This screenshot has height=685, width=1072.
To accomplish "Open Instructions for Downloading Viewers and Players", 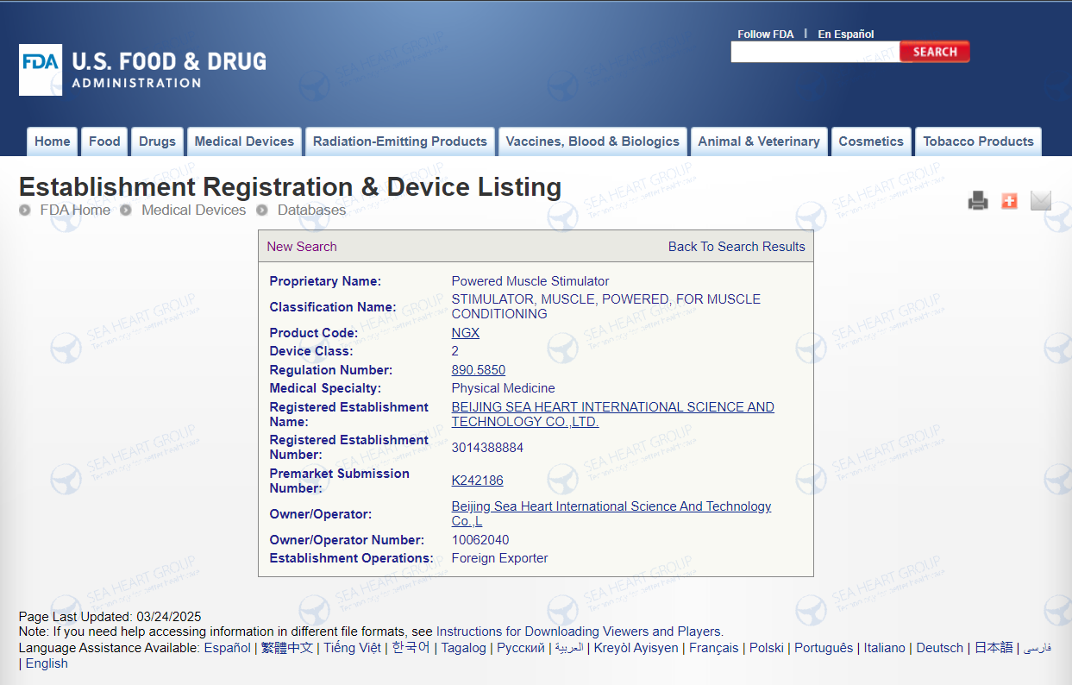I will click(x=579, y=632).
